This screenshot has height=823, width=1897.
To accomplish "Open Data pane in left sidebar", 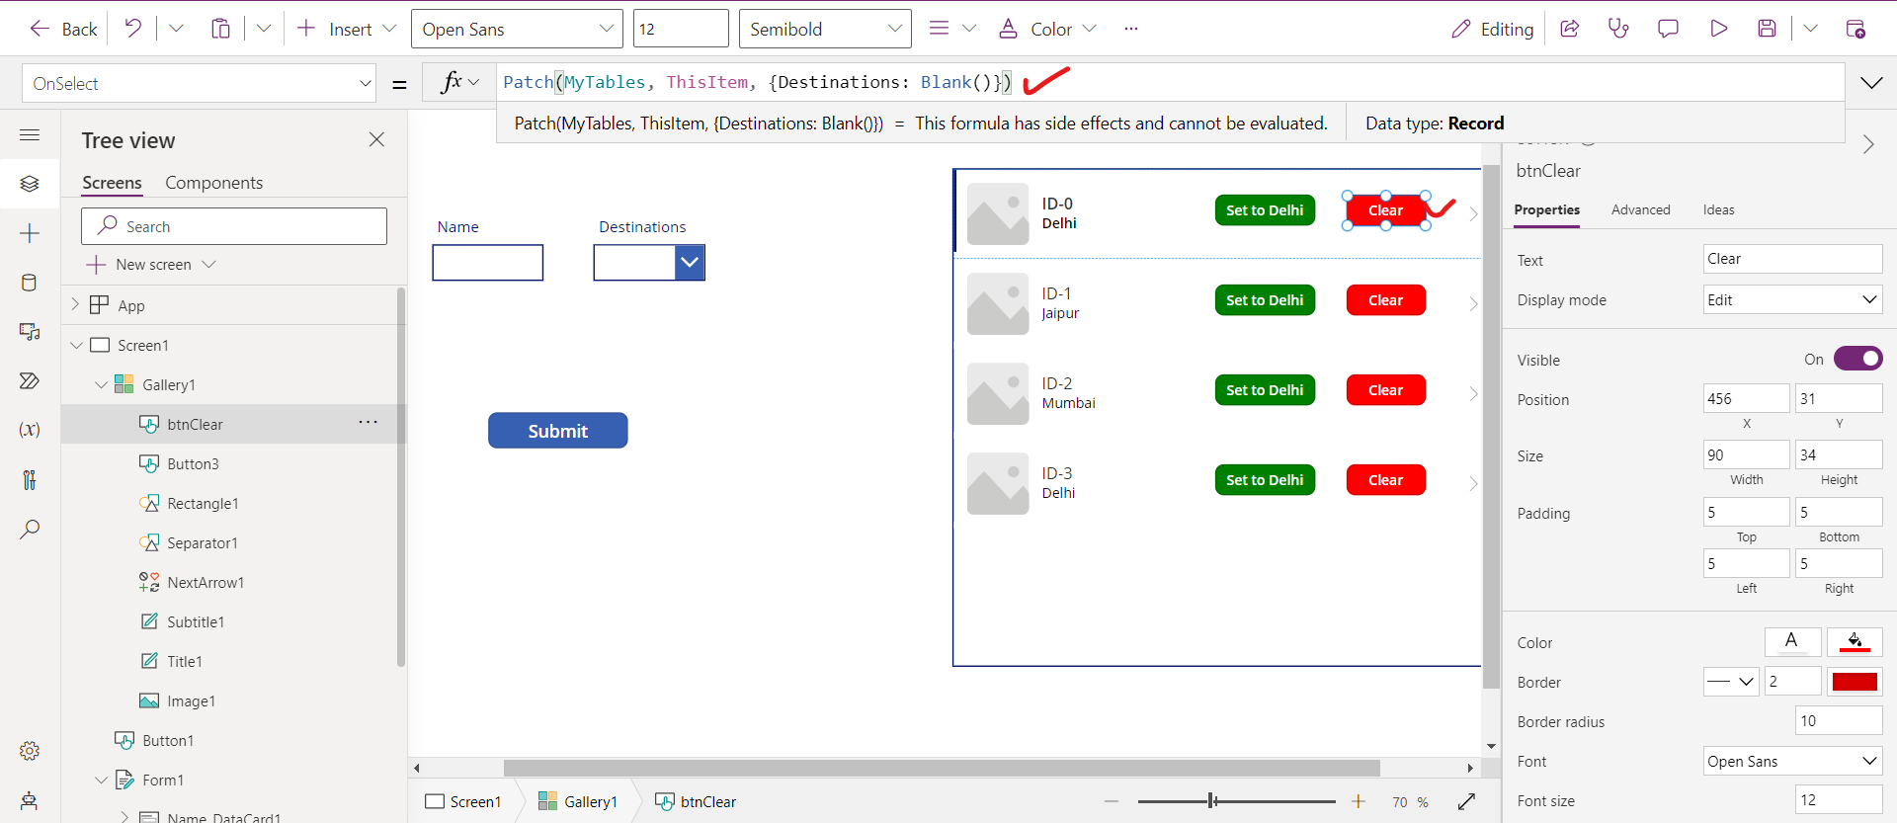I will tap(30, 283).
